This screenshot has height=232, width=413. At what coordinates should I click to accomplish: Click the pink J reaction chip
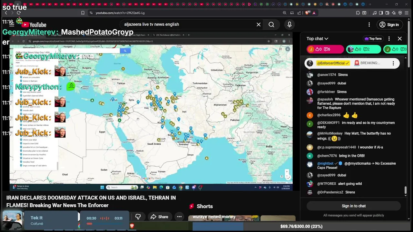[325, 49]
